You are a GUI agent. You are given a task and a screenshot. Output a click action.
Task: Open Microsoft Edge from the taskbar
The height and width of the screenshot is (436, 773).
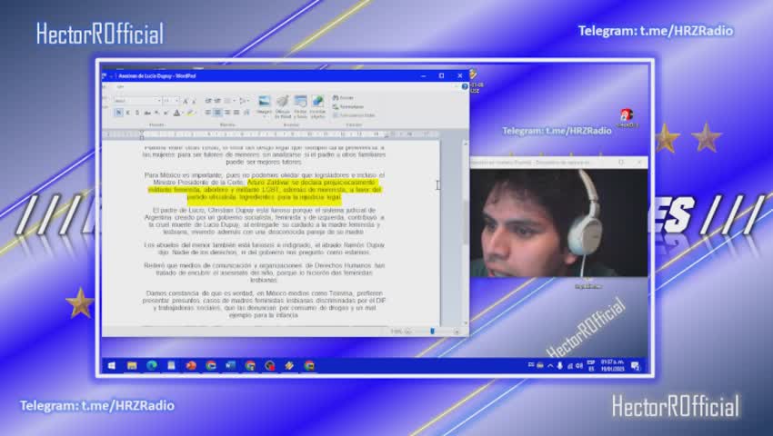tap(151, 365)
